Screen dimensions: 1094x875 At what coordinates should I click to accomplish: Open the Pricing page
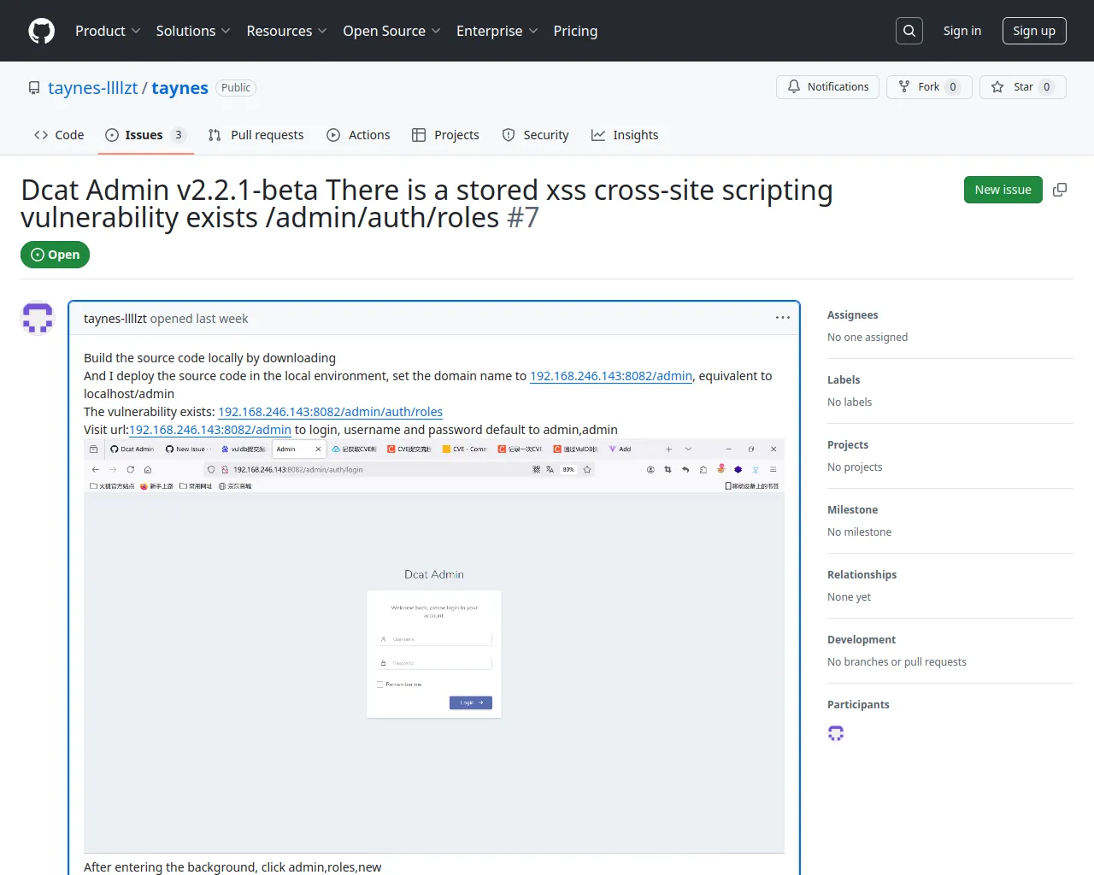point(575,31)
